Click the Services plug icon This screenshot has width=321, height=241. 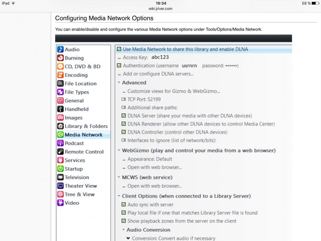(x=60, y=160)
